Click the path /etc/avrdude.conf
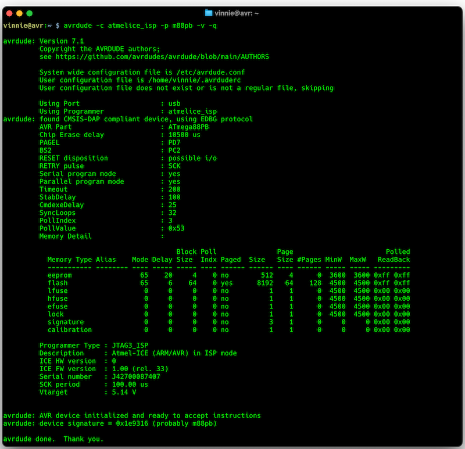 coord(210,72)
